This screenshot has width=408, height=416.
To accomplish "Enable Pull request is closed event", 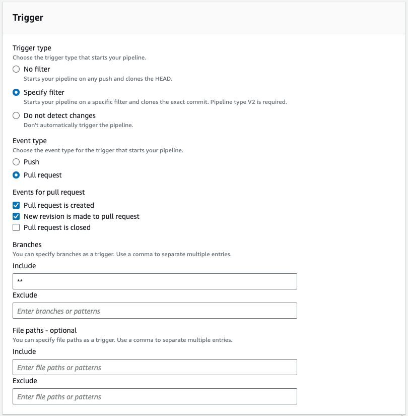I will (x=16, y=227).
